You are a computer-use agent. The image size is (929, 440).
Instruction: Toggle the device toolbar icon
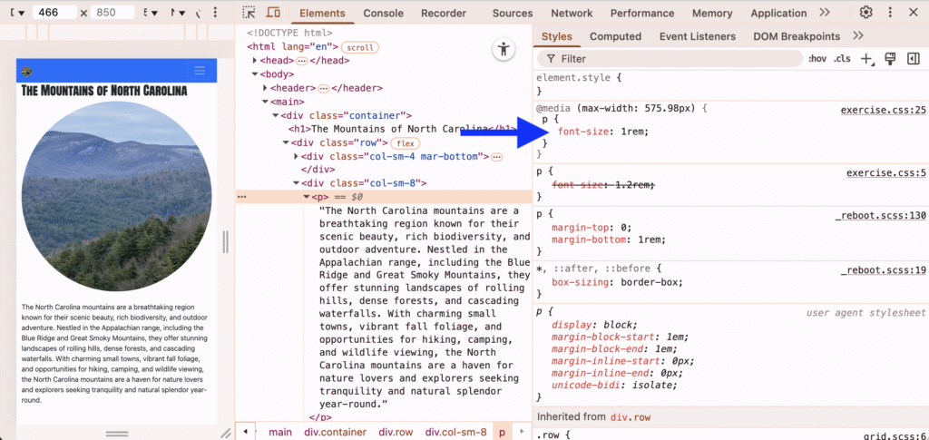tap(273, 13)
